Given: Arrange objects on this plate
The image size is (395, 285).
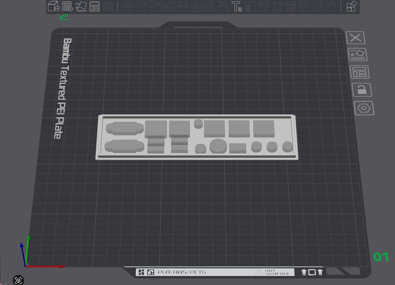Looking at the screenshot, I should 360,72.
